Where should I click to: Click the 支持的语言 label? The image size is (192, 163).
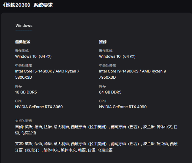coord(23,121)
